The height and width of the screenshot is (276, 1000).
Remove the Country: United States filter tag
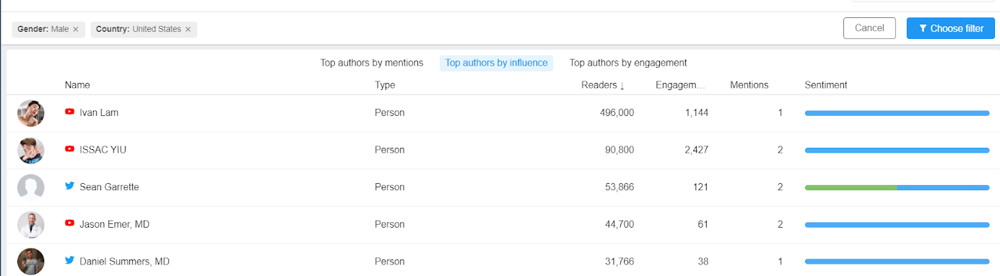coord(188,30)
